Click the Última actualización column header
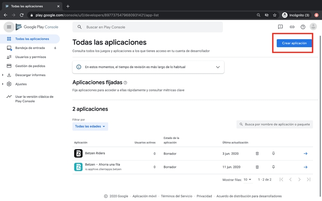This screenshot has height=201, width=322. (x=235, y=143)
